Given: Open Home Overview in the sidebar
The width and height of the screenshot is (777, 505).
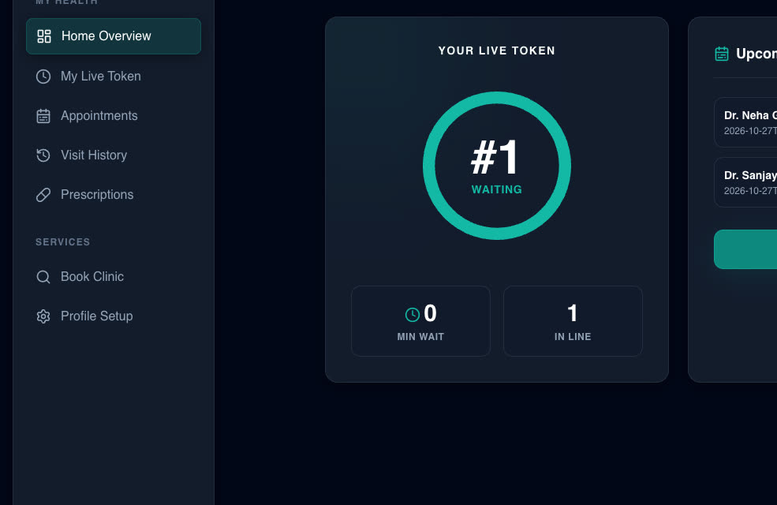Looking at the screenshot, I should click(114, 36).
